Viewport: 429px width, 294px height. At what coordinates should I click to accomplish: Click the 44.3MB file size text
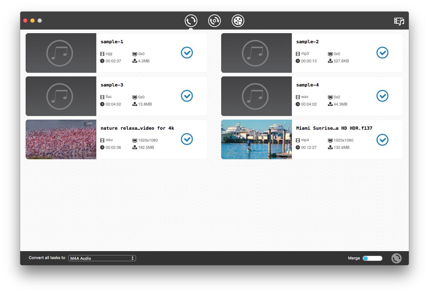click(x=340, y=104)
